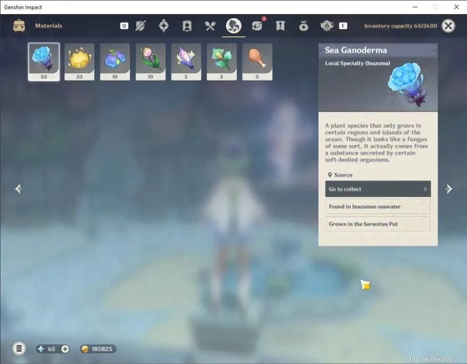Click the Go to collect button
Image resolution: width=467 pixels, height=364 pixels.
point(378,189)
